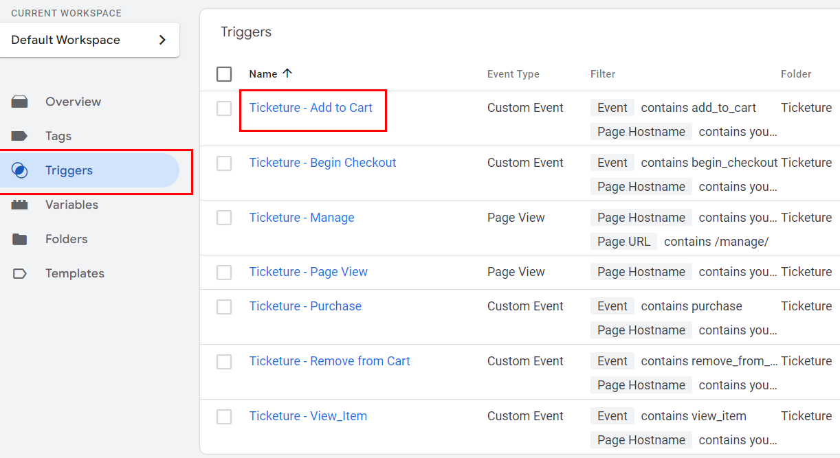Screen dimensions: 840x458
Task: Click the Triggers circle icon
Action: pyautogui.click(x=20, y=170)
